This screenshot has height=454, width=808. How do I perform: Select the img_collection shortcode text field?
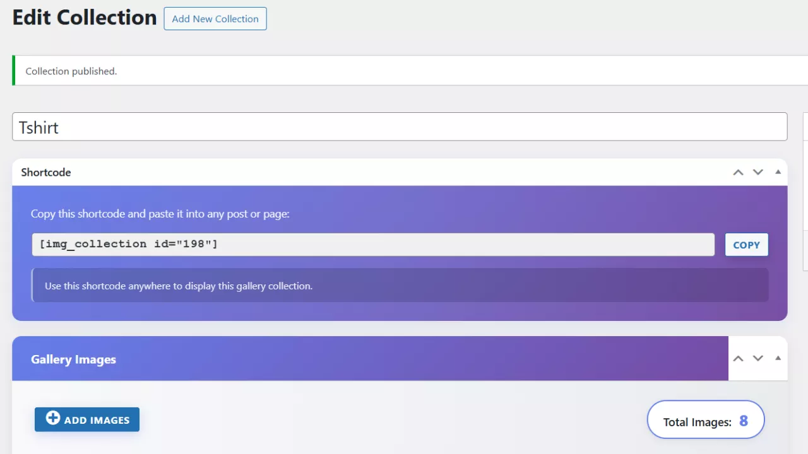372,245
